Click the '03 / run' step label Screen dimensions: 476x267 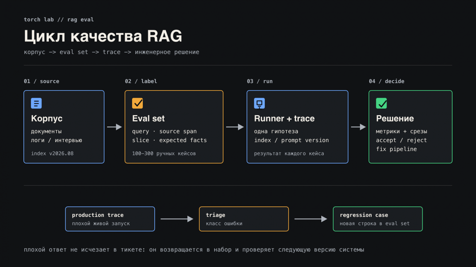(260, 81)
